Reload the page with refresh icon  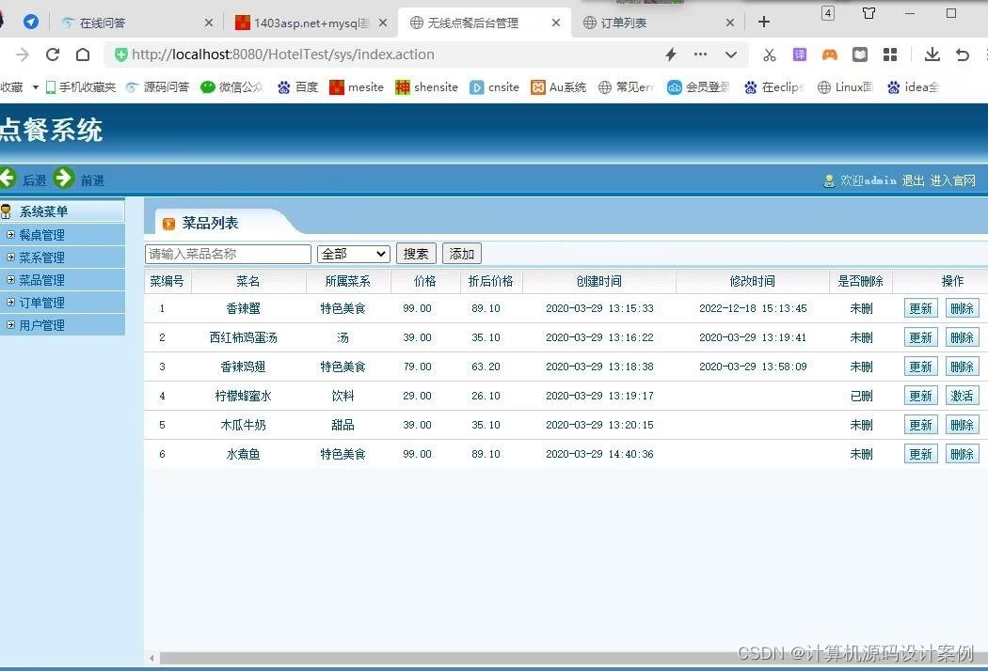point(53,55)
